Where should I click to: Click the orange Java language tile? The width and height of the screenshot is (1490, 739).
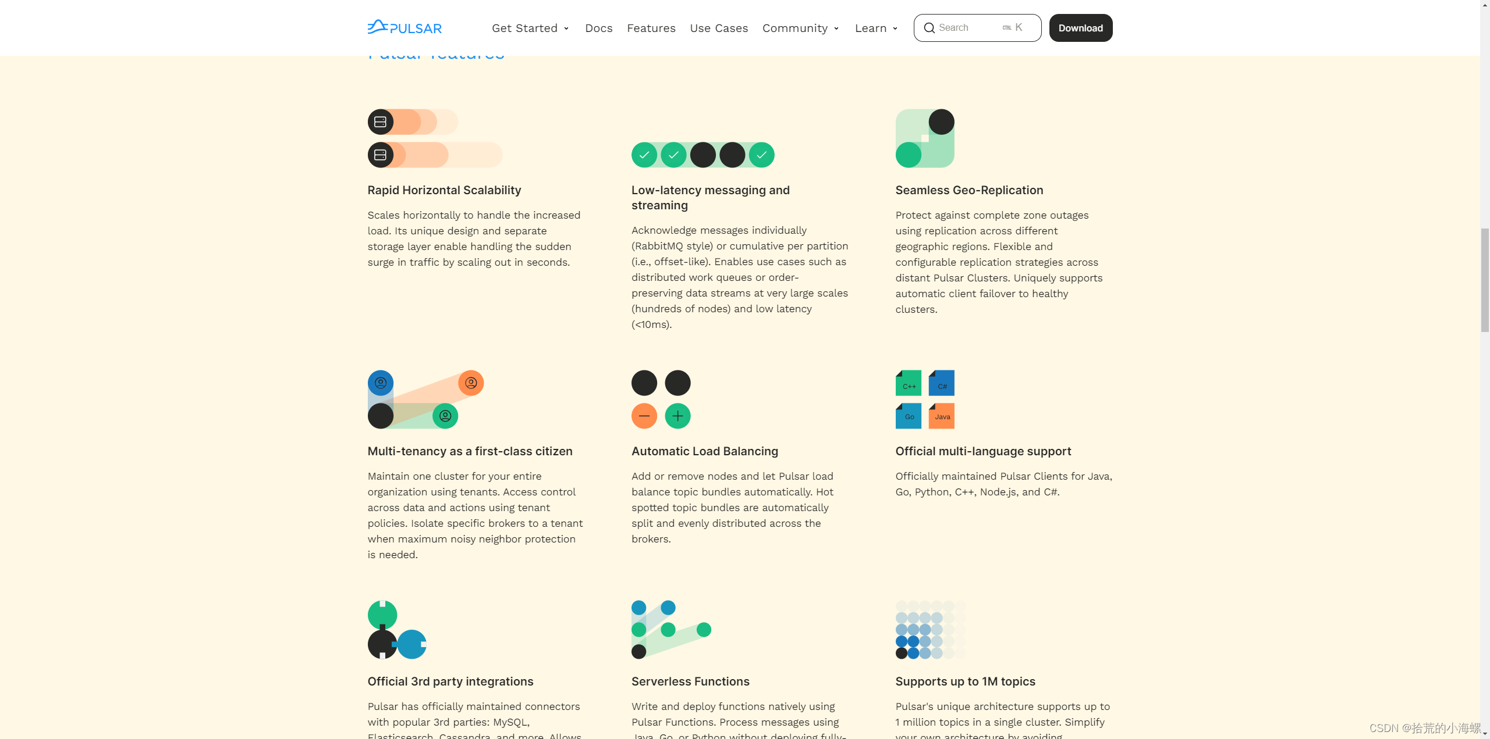click(942, 416)
